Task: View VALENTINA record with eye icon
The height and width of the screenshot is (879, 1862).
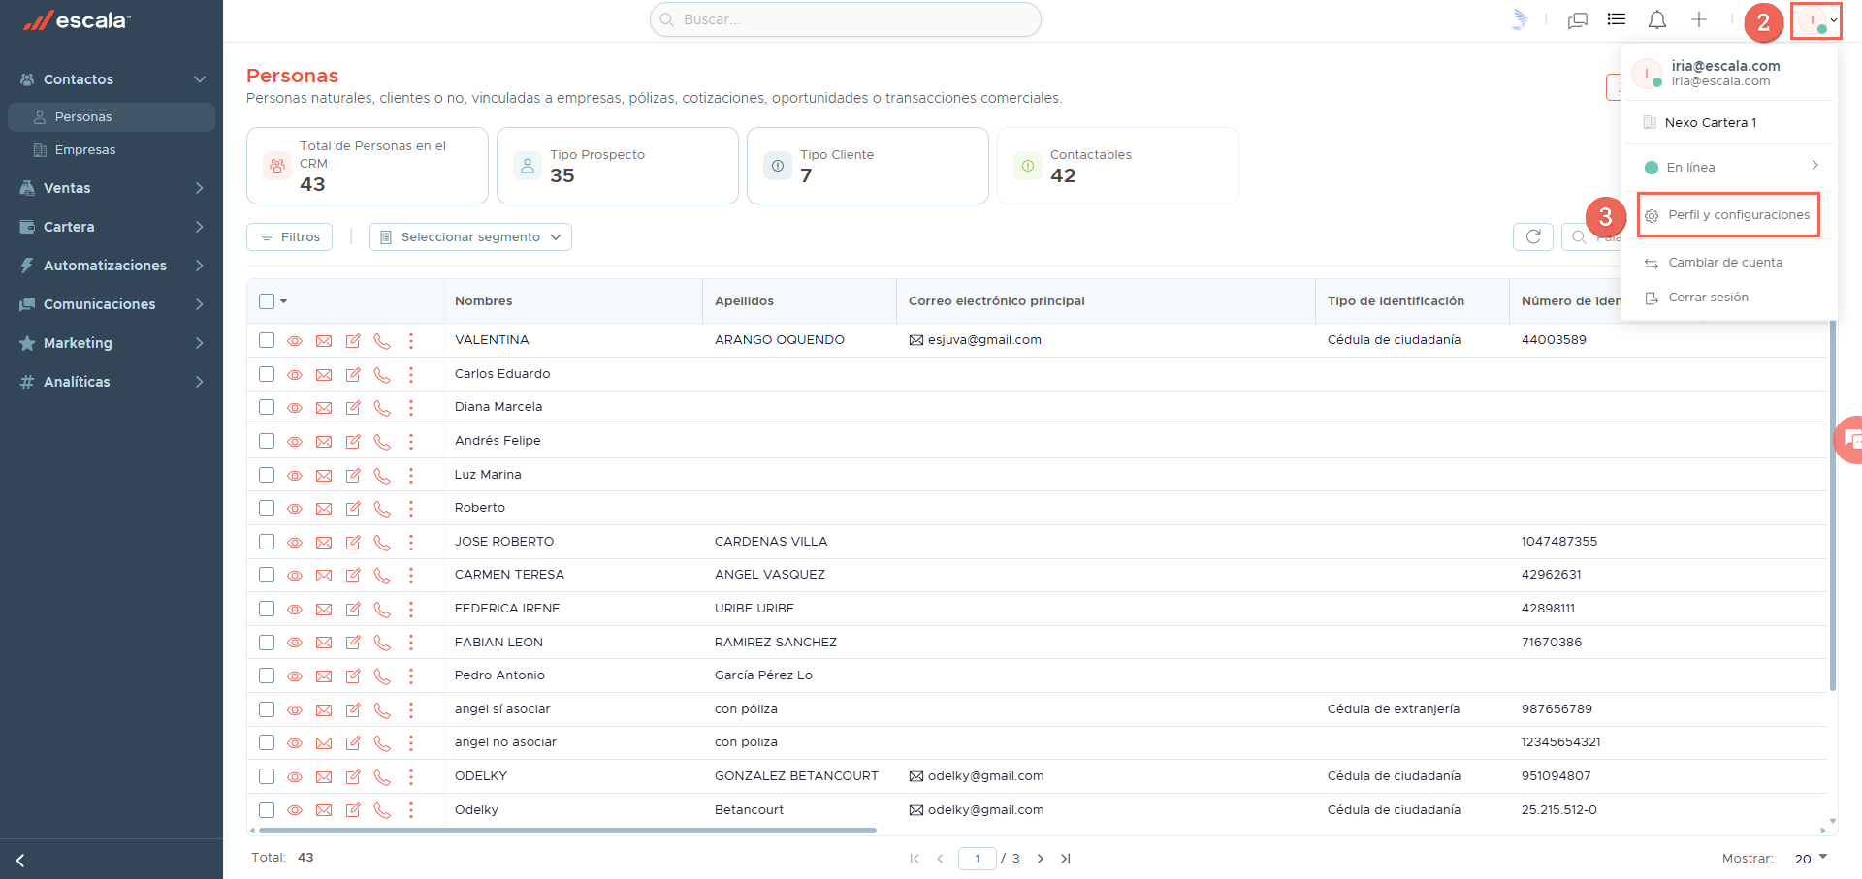Action: coord(295,341)
